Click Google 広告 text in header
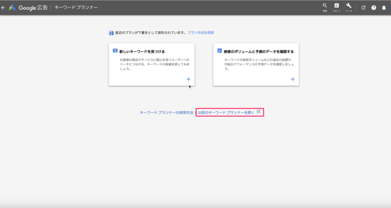The height and width of the screenshot is (208, 391). [x=33, y=8]
